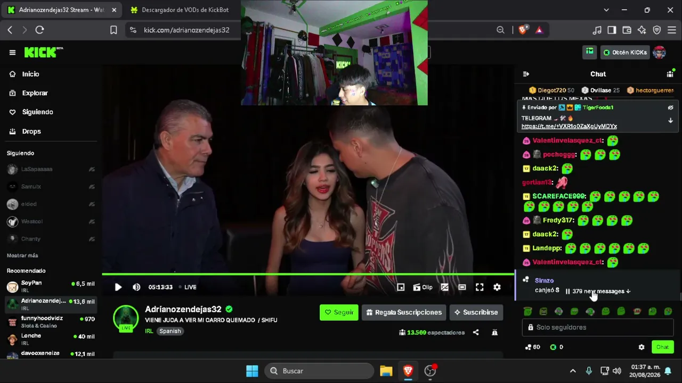Toggle notification for followed channel Westcol
The width and height of the screenshot is (682, 383).
click(x=92, y=221)
